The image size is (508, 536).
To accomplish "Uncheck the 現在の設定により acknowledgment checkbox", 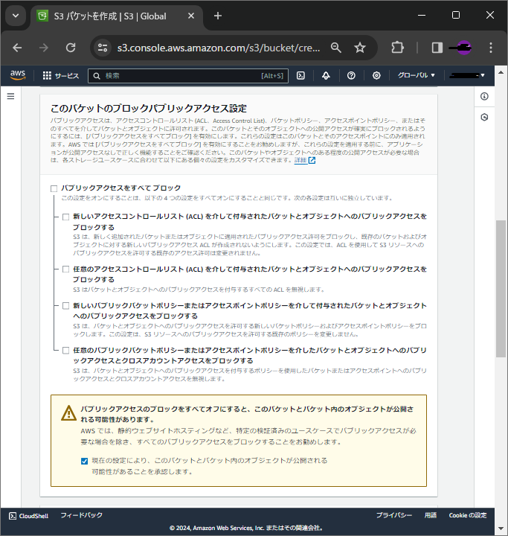I will pos(84,461).
